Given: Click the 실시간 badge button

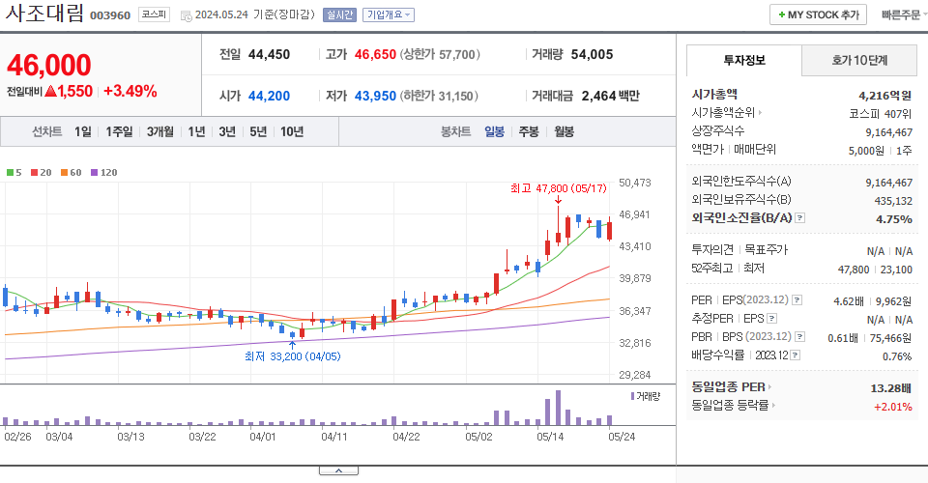Looking at the screenshot, I should [x=339, y=14].
